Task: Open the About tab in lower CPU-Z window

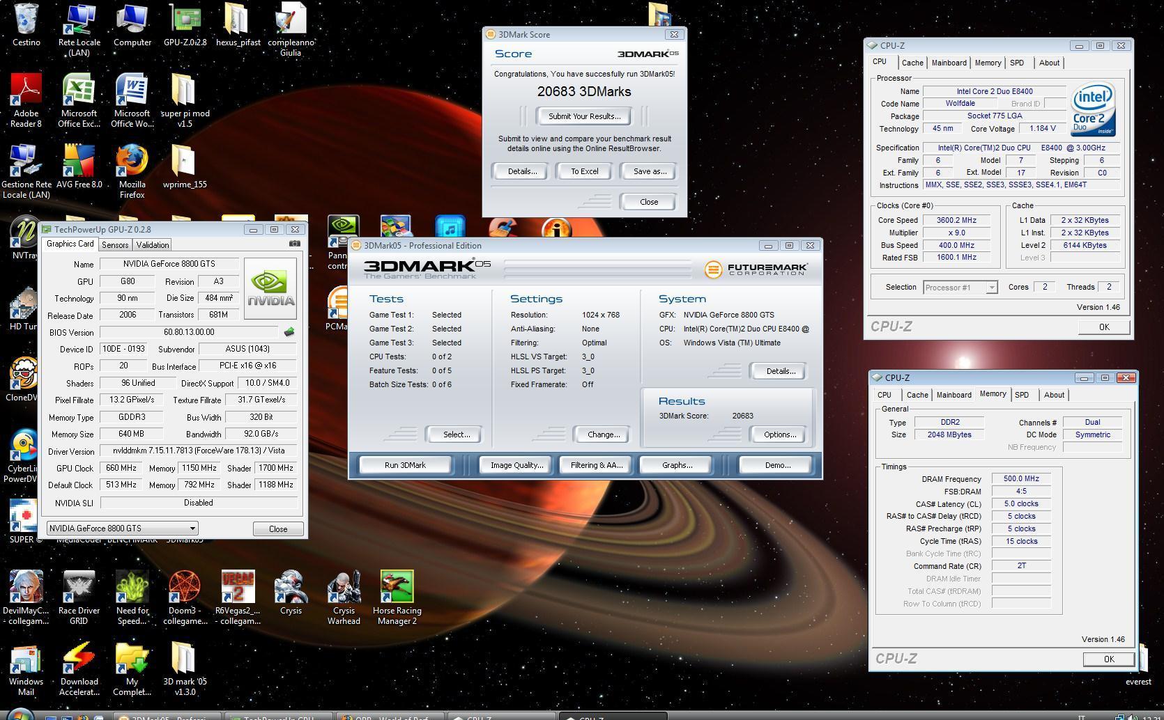Action: (x=1054, y=395)
